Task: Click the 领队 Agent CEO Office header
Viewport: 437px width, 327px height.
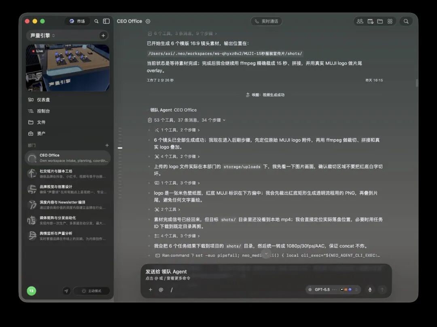Action: pyautogui.click(x=173, y=110)
